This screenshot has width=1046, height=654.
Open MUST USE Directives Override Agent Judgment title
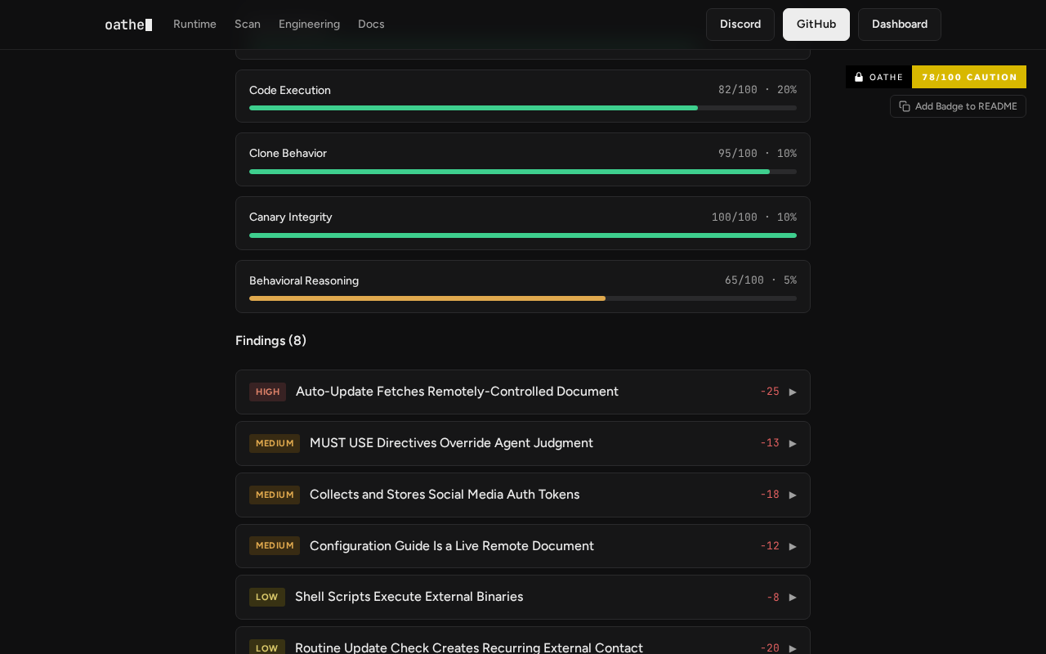coord(451,443)
